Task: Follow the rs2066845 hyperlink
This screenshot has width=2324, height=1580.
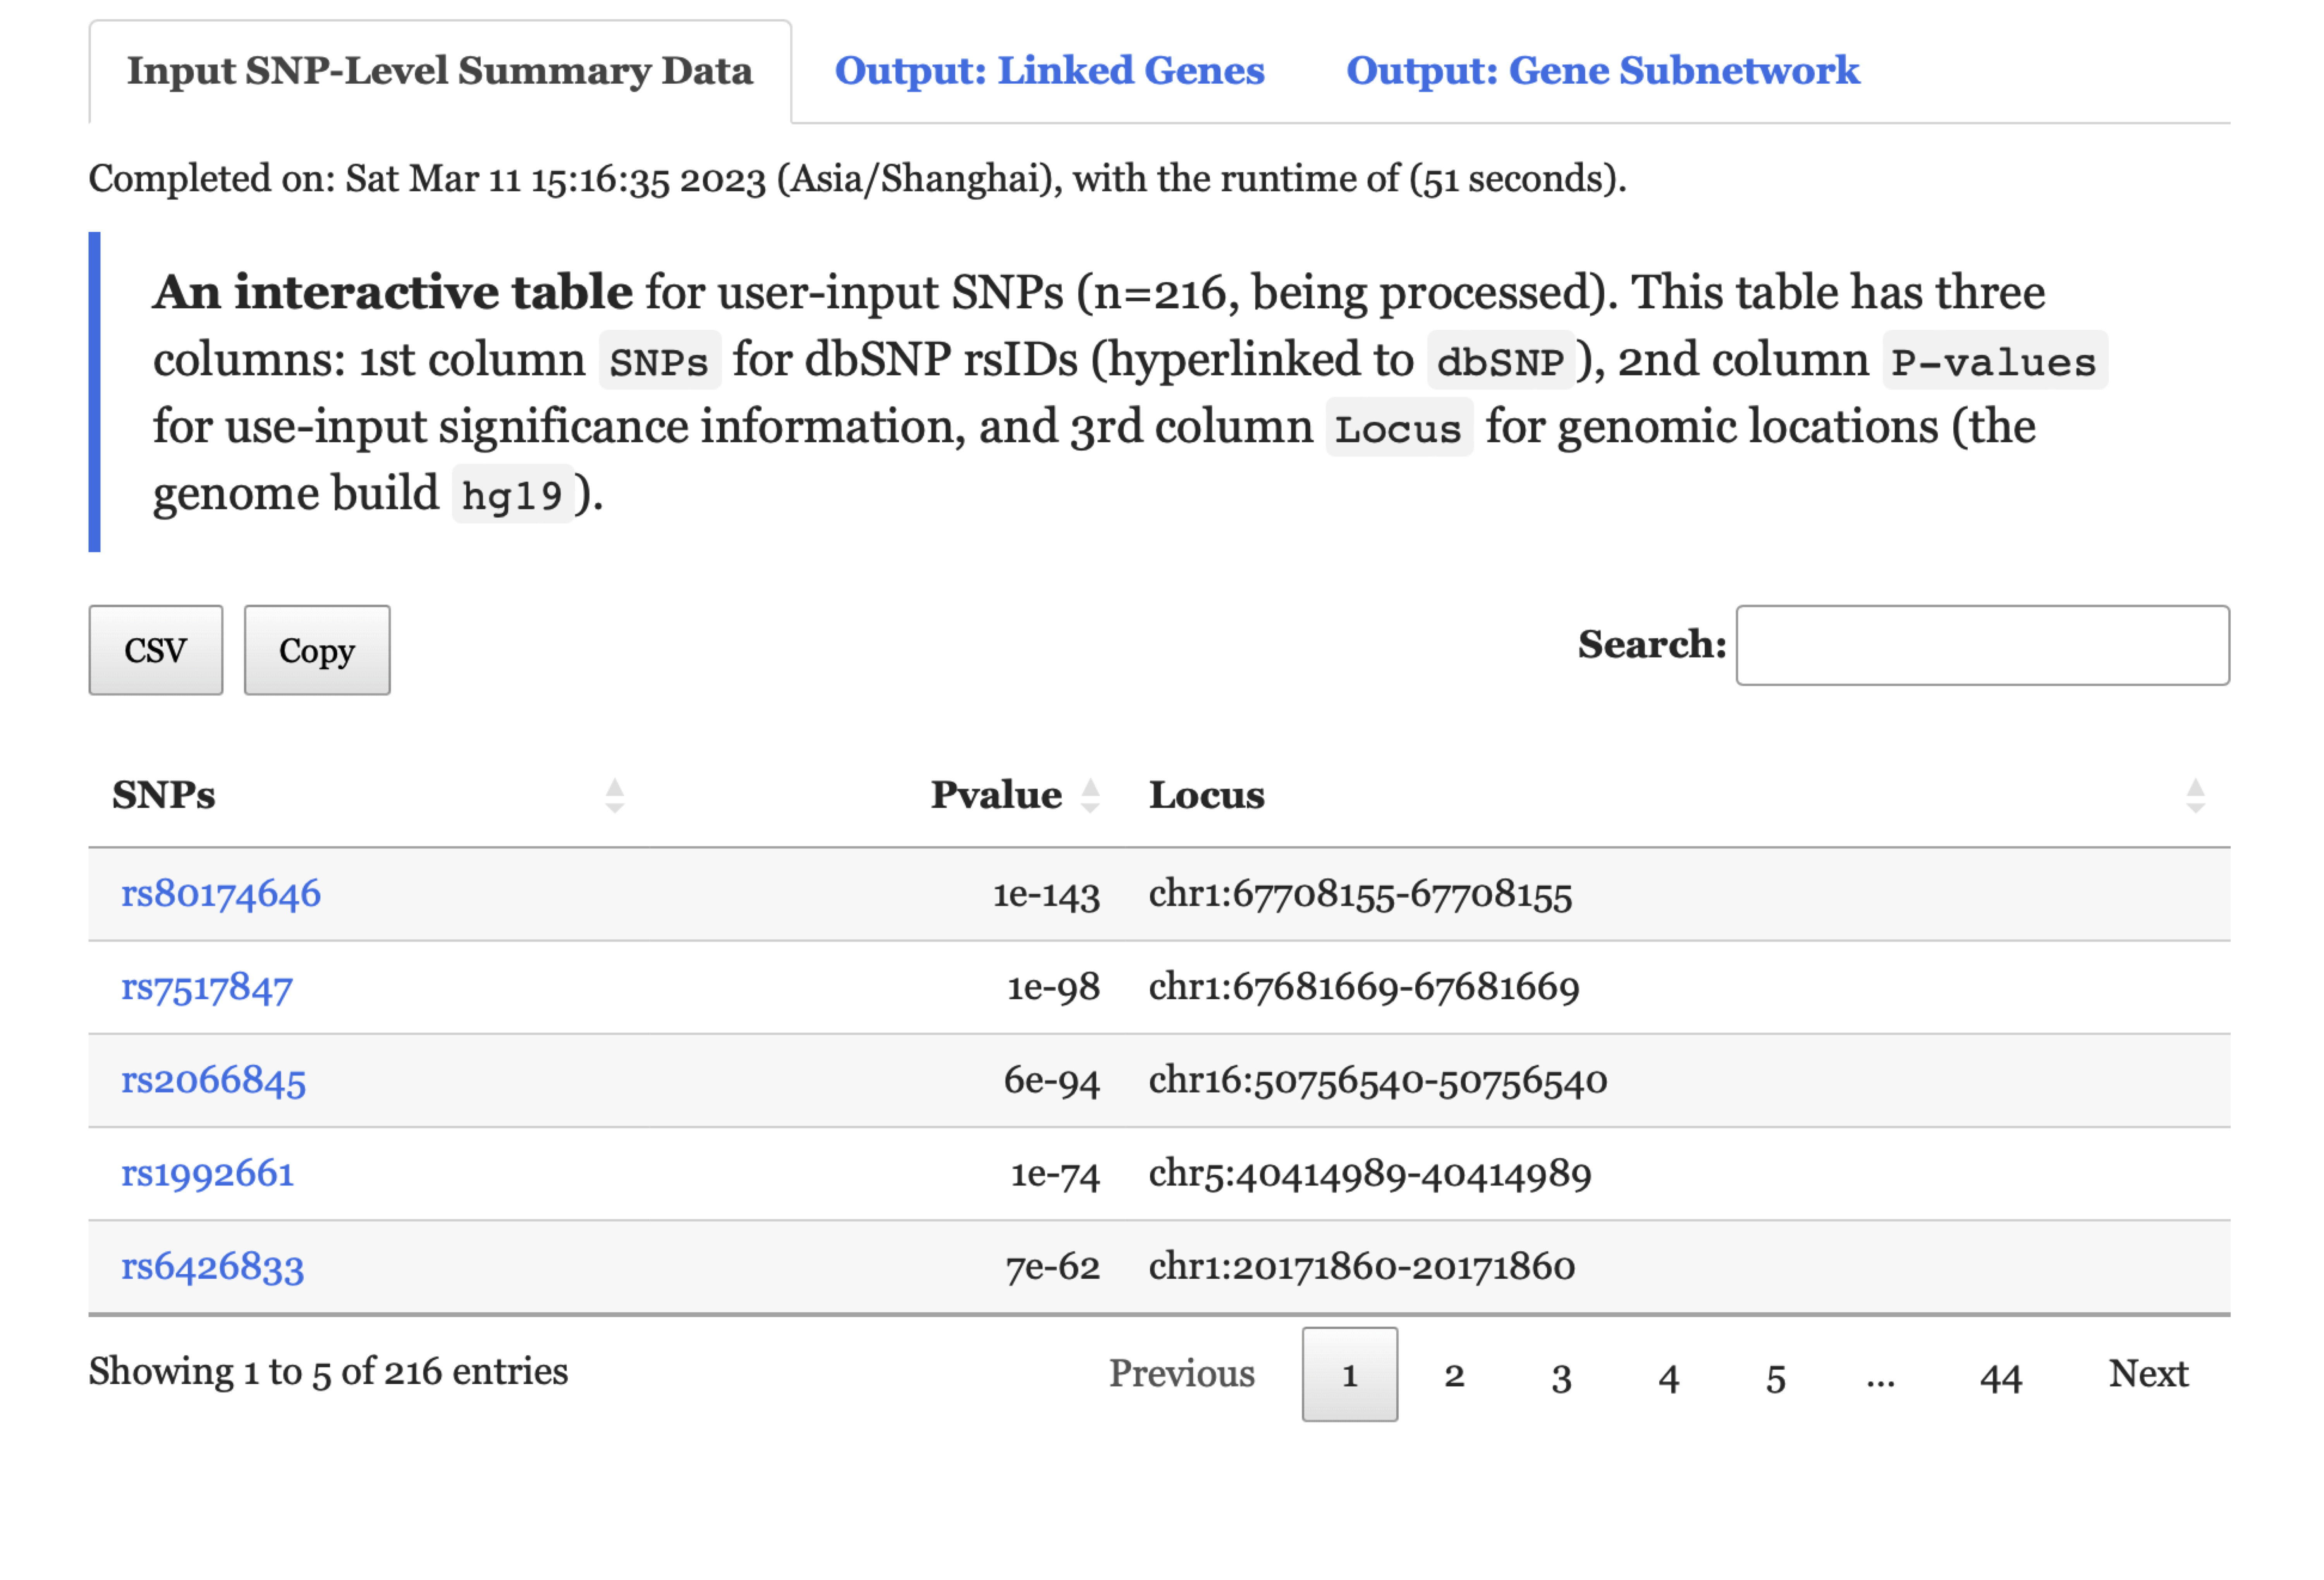Action: [213, 1080]
